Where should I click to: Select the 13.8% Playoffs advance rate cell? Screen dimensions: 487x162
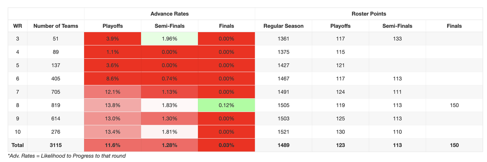113,105
